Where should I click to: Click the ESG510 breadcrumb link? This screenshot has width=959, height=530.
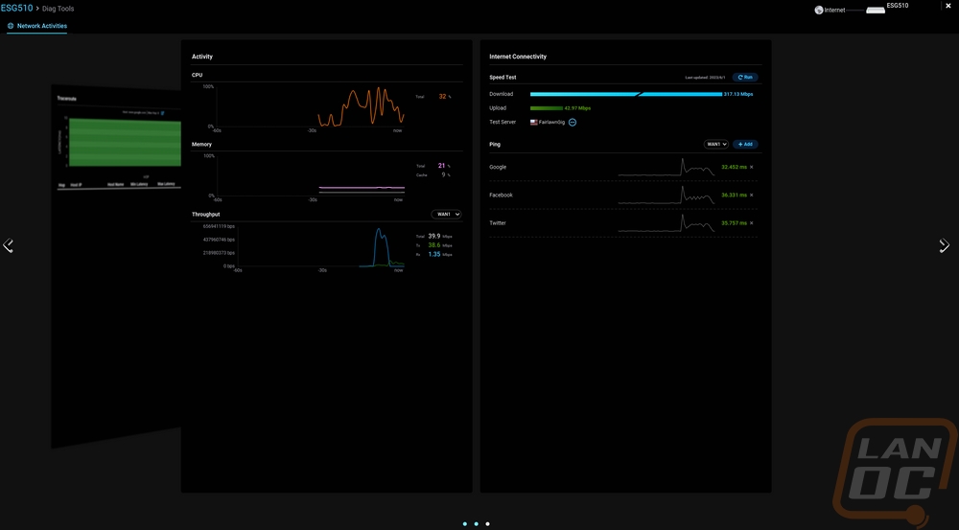point(16,8)
